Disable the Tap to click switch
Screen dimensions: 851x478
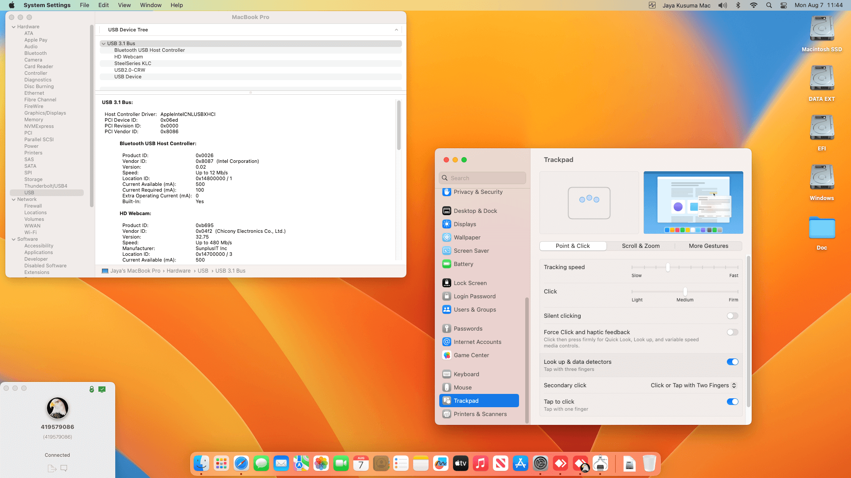pyautogui.click(x=732, y=401)
